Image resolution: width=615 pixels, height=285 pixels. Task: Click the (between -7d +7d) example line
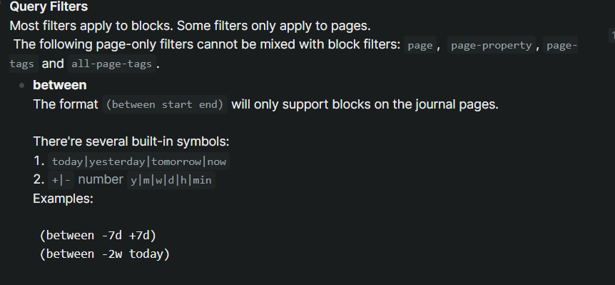98,236
